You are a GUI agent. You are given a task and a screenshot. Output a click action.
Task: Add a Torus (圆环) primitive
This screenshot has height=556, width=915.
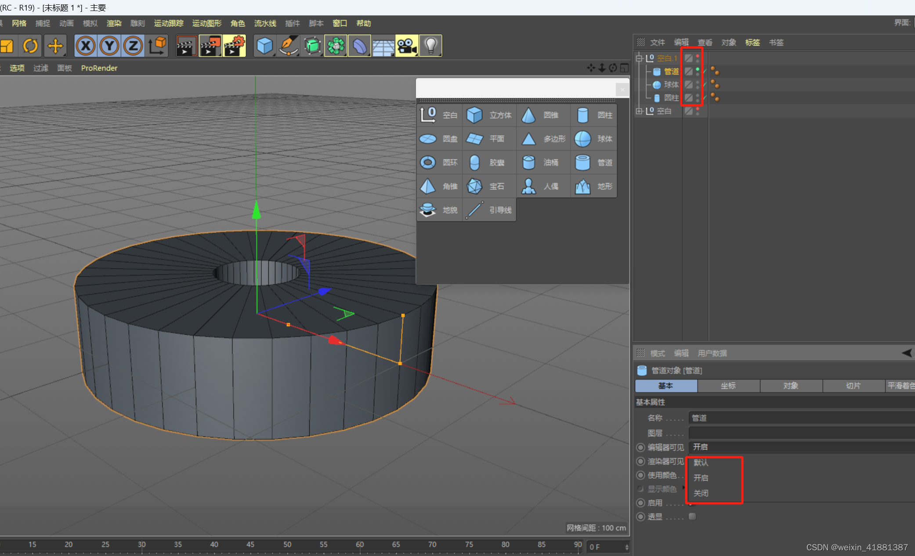pos(439,162)
